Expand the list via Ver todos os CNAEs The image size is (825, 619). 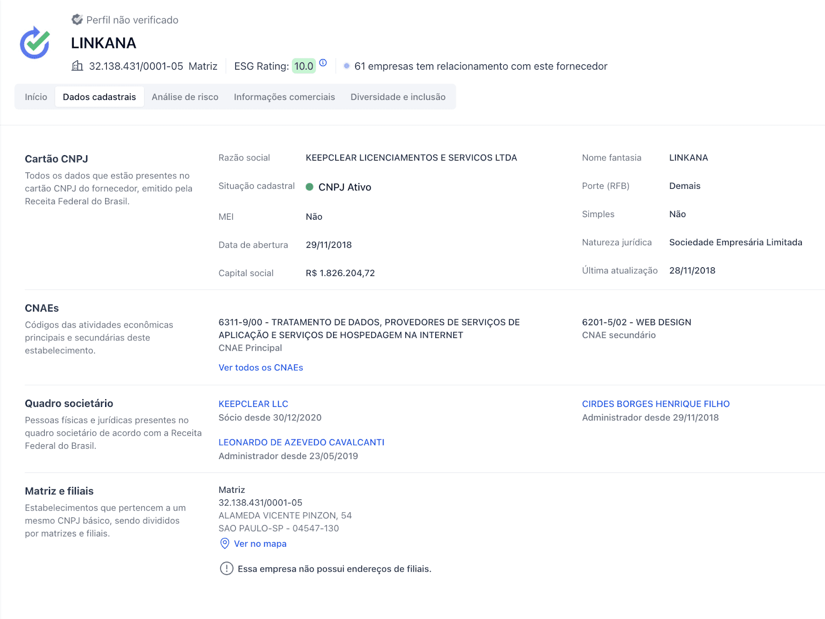pos(261,367)
